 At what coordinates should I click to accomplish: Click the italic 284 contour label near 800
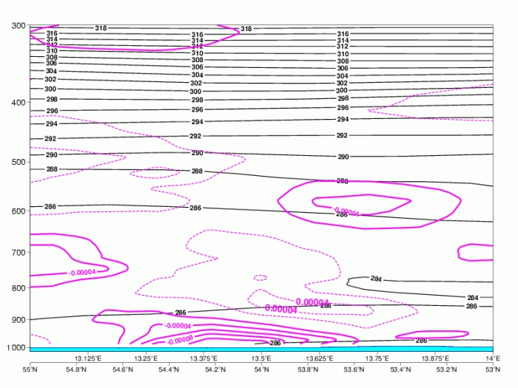pyautogui.click(x=375, y=279)
